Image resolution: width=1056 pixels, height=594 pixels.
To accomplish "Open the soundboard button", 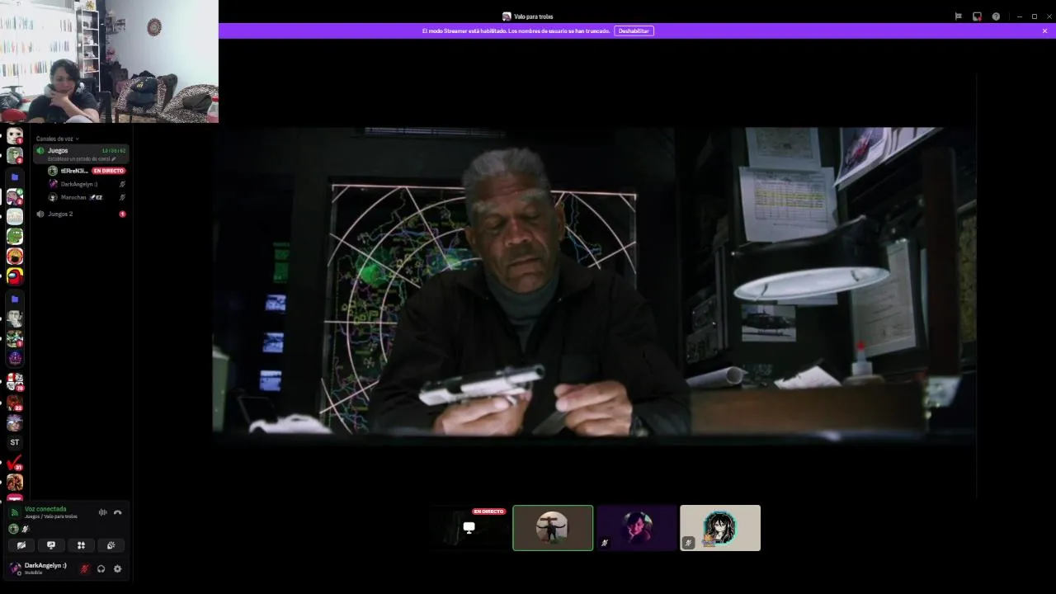I will (x=111, y=545).
